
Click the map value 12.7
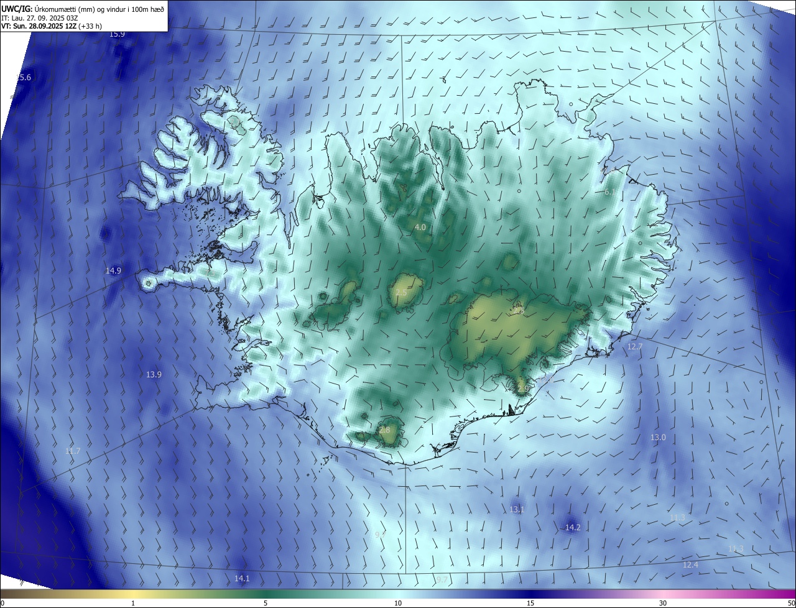(x=635, y=346)
